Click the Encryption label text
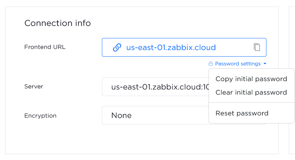The width and height of the screenshot is (295, 160). pos(40,116)
